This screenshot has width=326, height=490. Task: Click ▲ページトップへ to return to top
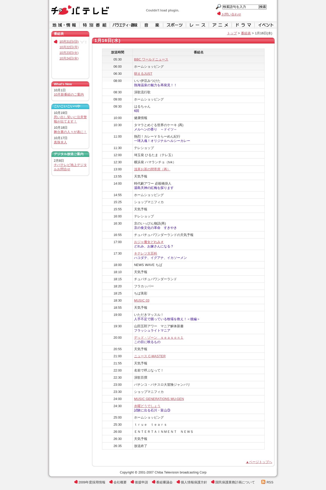pyautogui.click(x=259, y=462)
